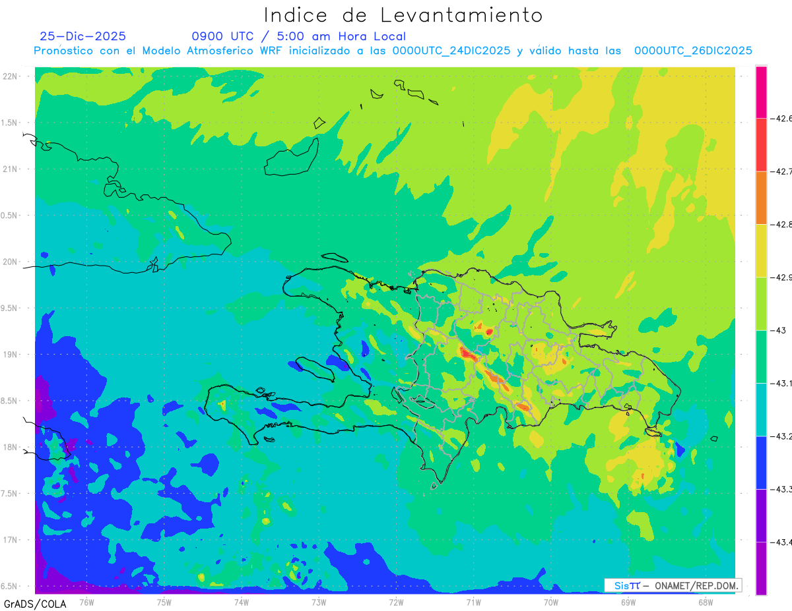The height and width of the screenshot is (611, 792).
Task: Click the title 'Indice de Levantamiento'
Action: point(403,15)
